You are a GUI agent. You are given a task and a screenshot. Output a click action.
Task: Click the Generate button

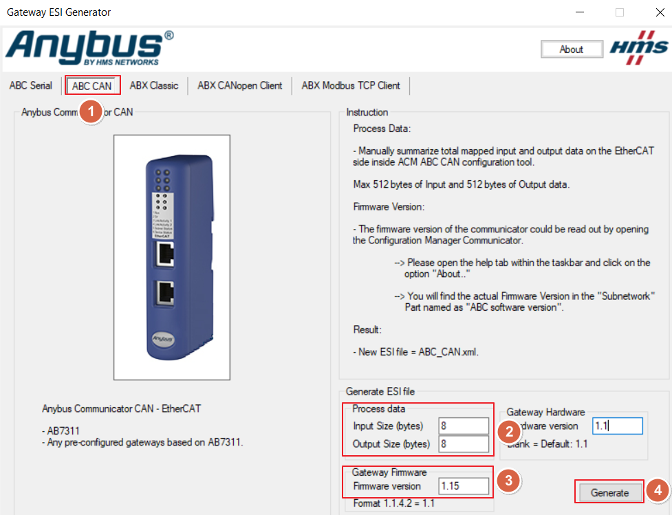coord(610,493)
